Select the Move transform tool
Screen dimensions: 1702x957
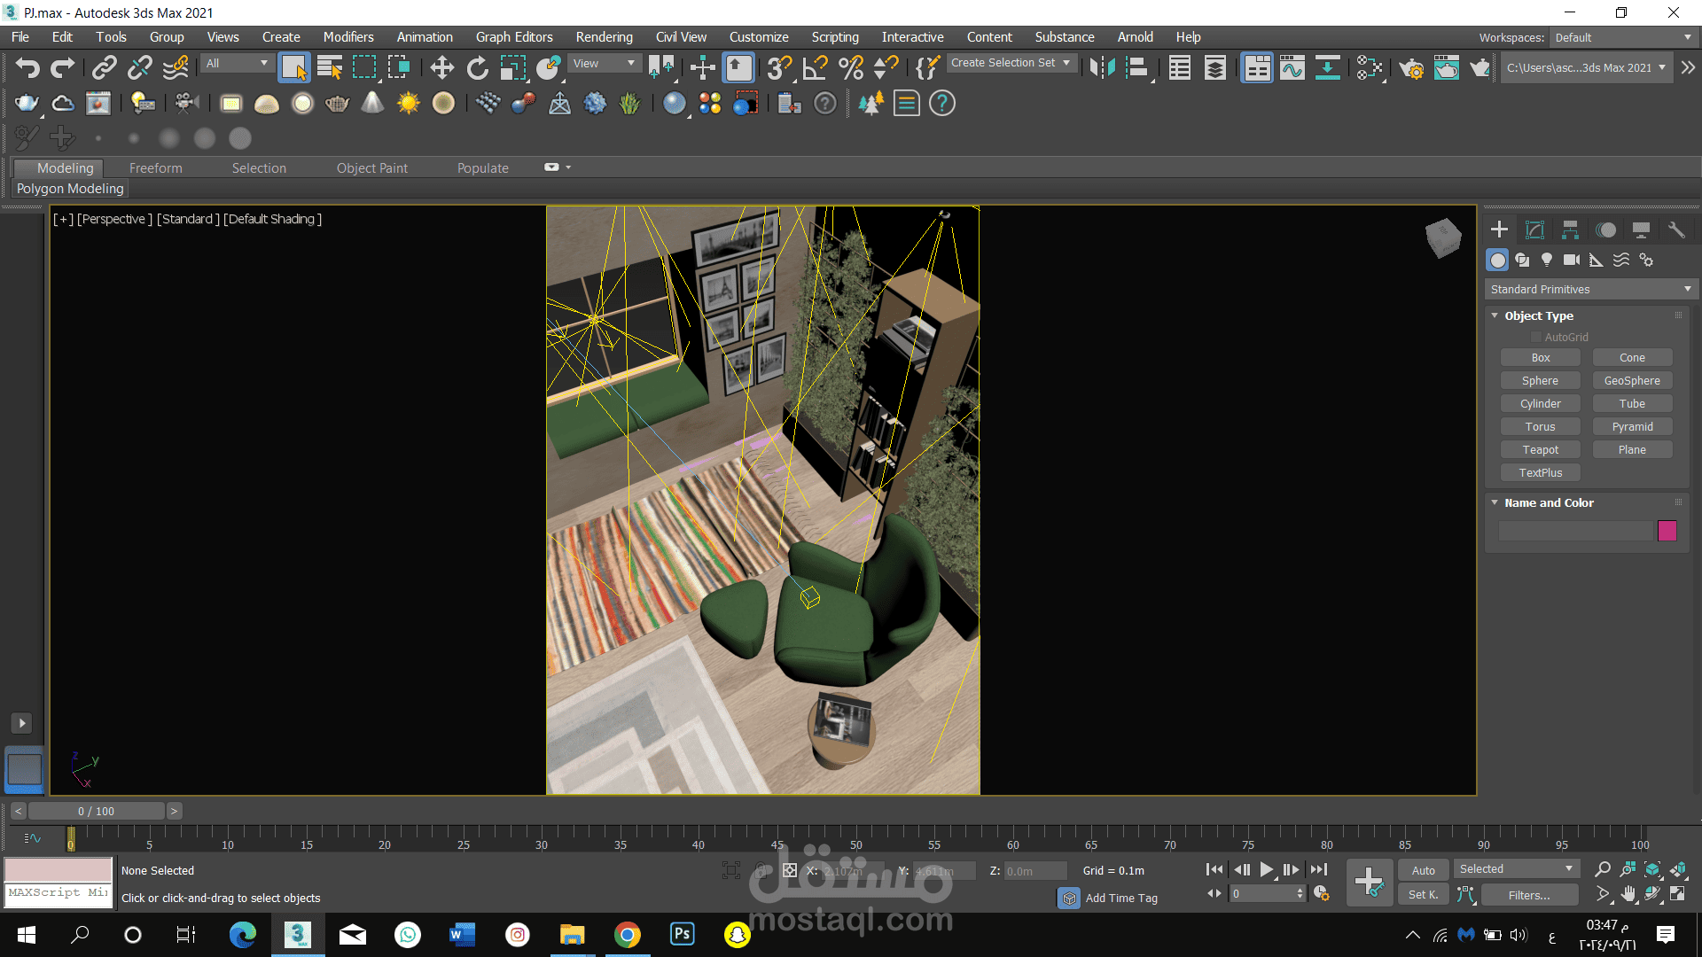tap(441, 68)
